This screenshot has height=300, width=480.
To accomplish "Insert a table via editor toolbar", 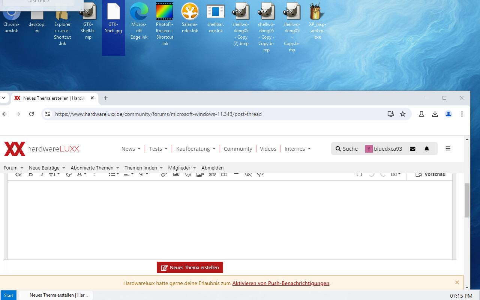I will click(x=224, y=174).
